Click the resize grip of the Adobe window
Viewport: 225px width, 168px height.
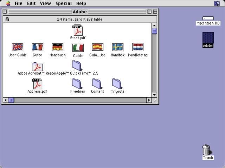(x=155, y=100)
